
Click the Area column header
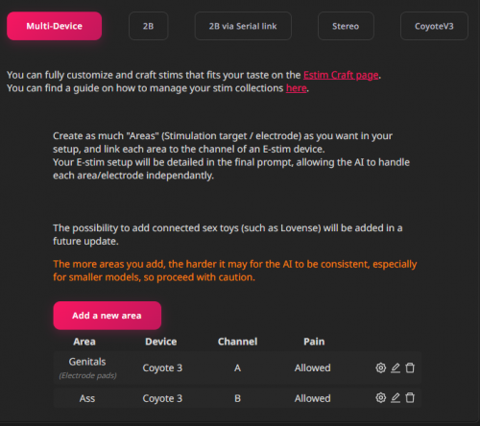click(x=84, y=342)
